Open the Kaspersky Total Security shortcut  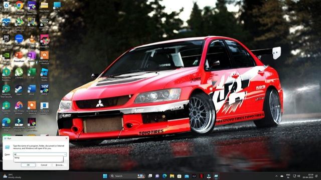coord(6,91)
